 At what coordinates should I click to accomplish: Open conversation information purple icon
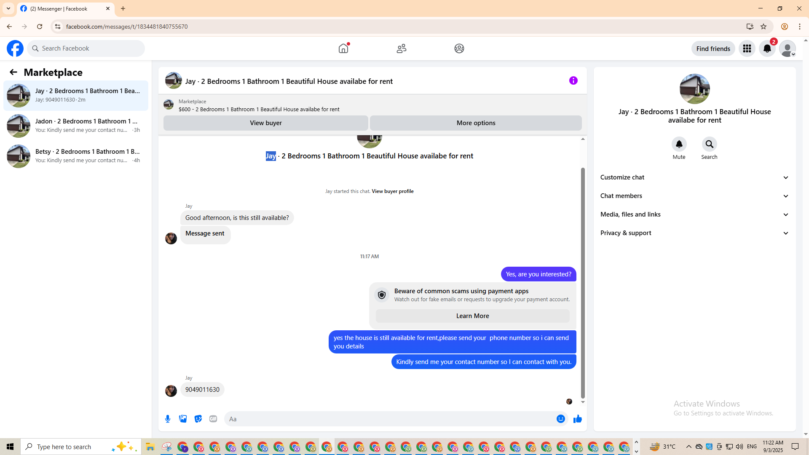click(573, 80)
